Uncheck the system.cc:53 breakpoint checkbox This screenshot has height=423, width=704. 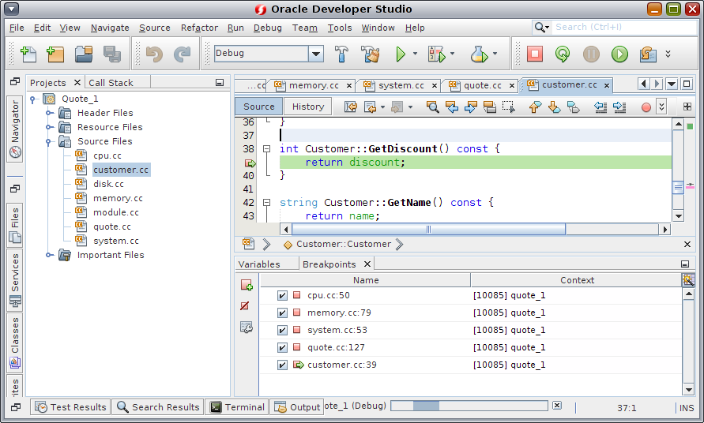[282, 331]
